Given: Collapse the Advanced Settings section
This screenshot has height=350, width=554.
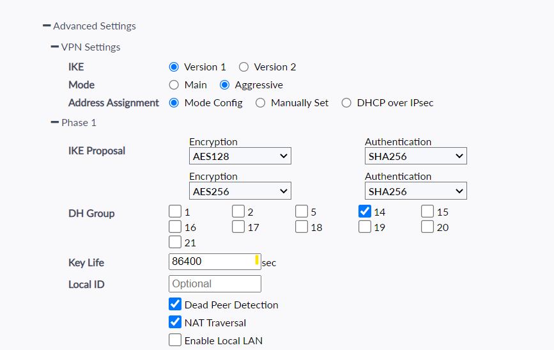Looking at the screenshot, I should 47,26.
